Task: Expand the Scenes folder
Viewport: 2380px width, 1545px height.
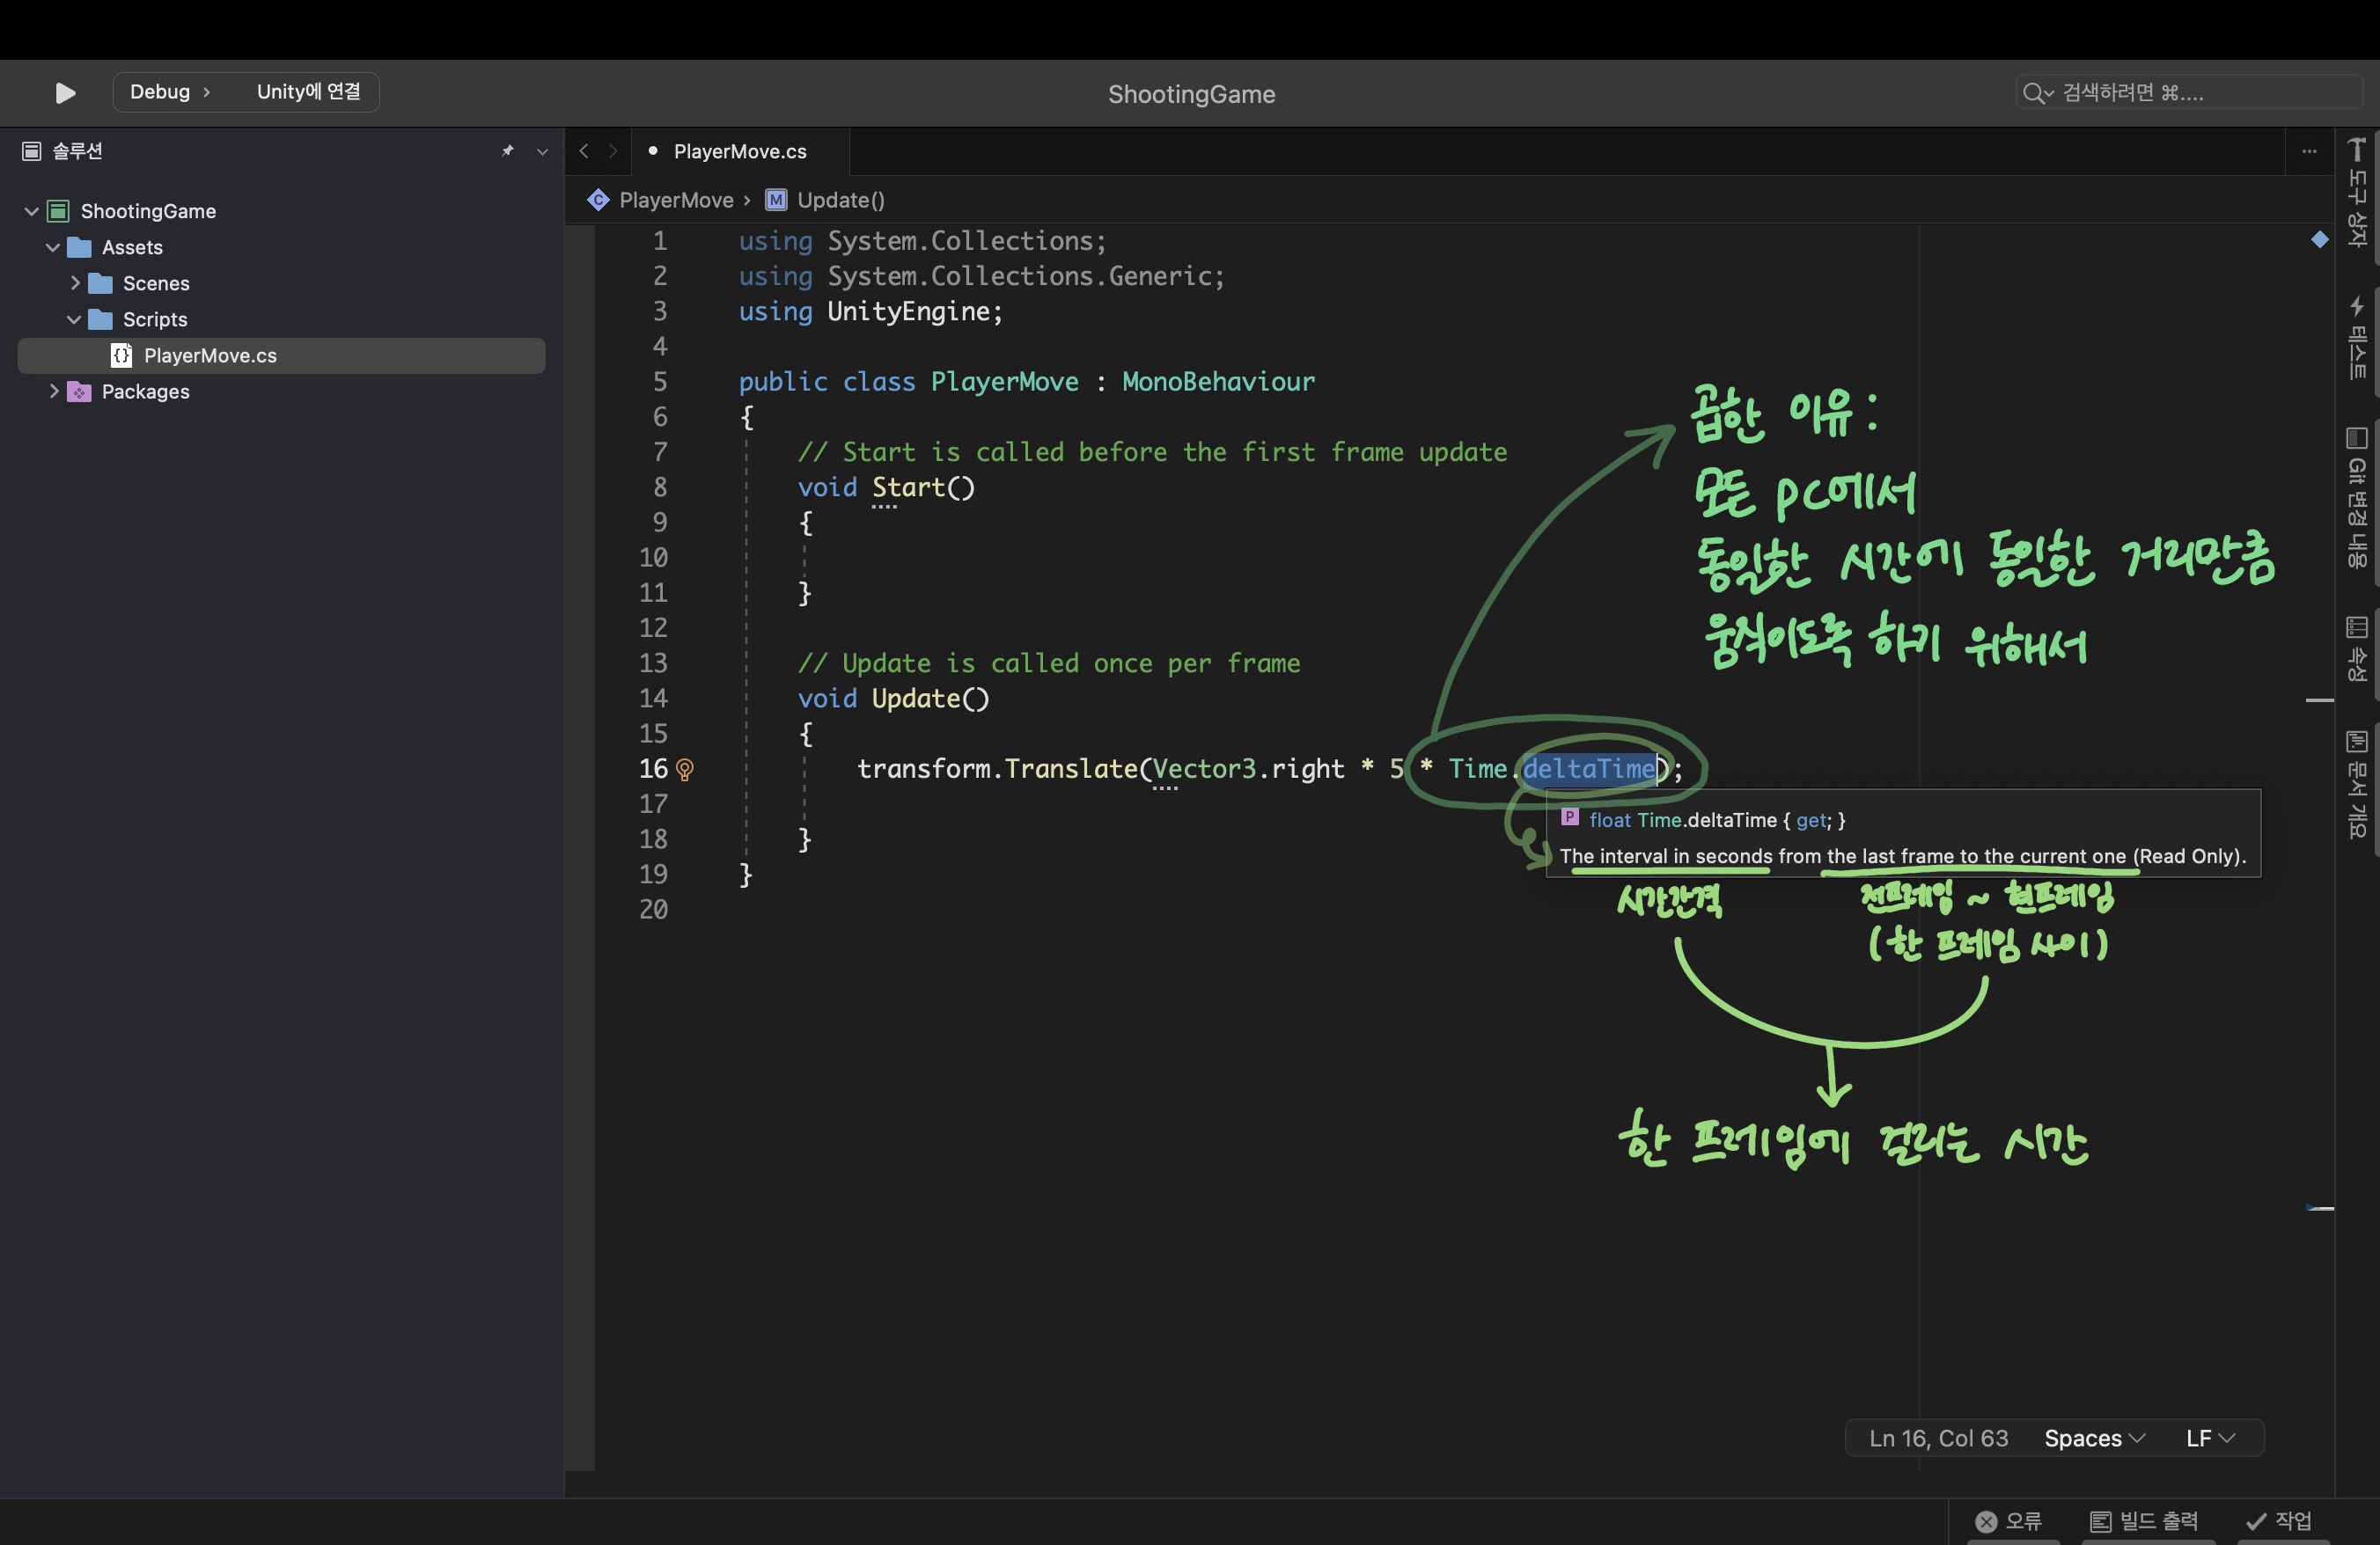Action: click(x=74, y=282)
